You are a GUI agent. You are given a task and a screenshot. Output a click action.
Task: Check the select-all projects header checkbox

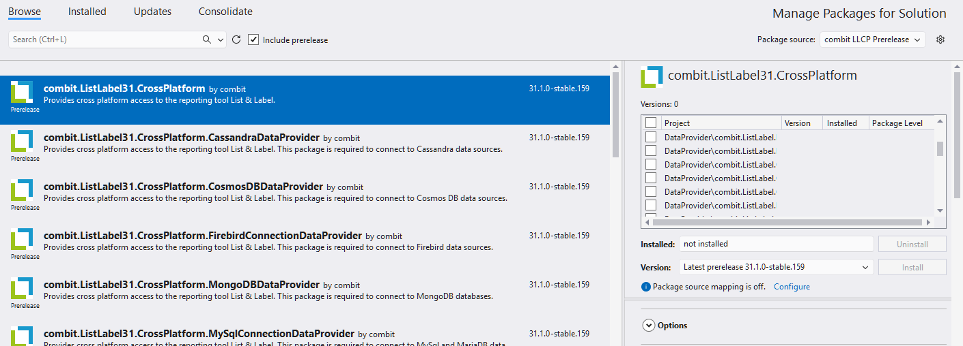pyautogui.click(x=651, y=123)
